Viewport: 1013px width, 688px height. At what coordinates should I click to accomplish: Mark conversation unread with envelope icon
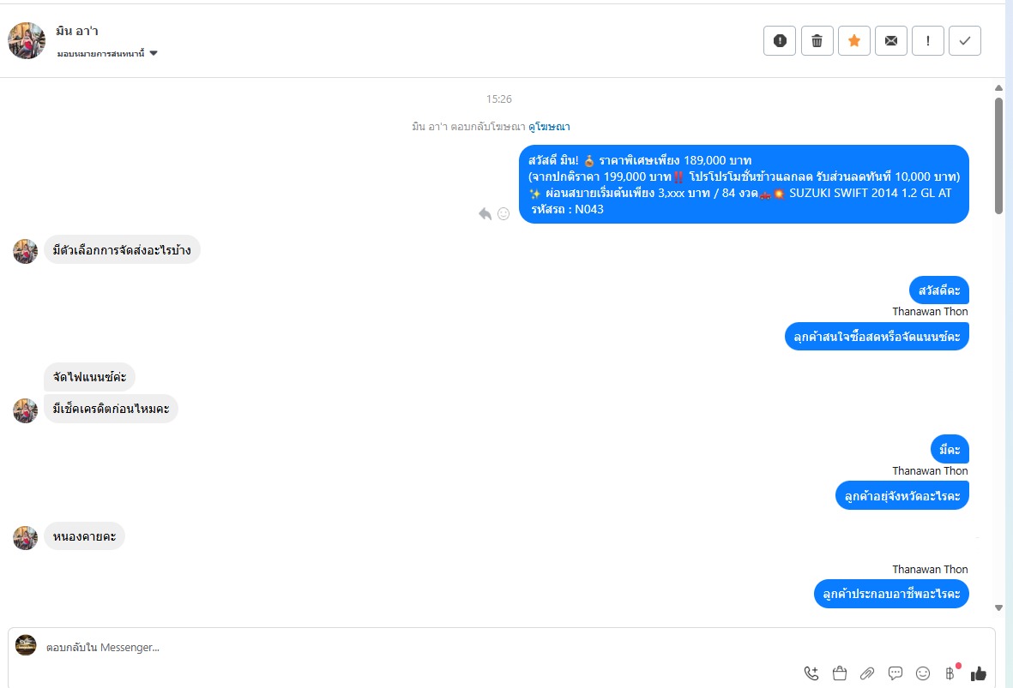[891, 40]
